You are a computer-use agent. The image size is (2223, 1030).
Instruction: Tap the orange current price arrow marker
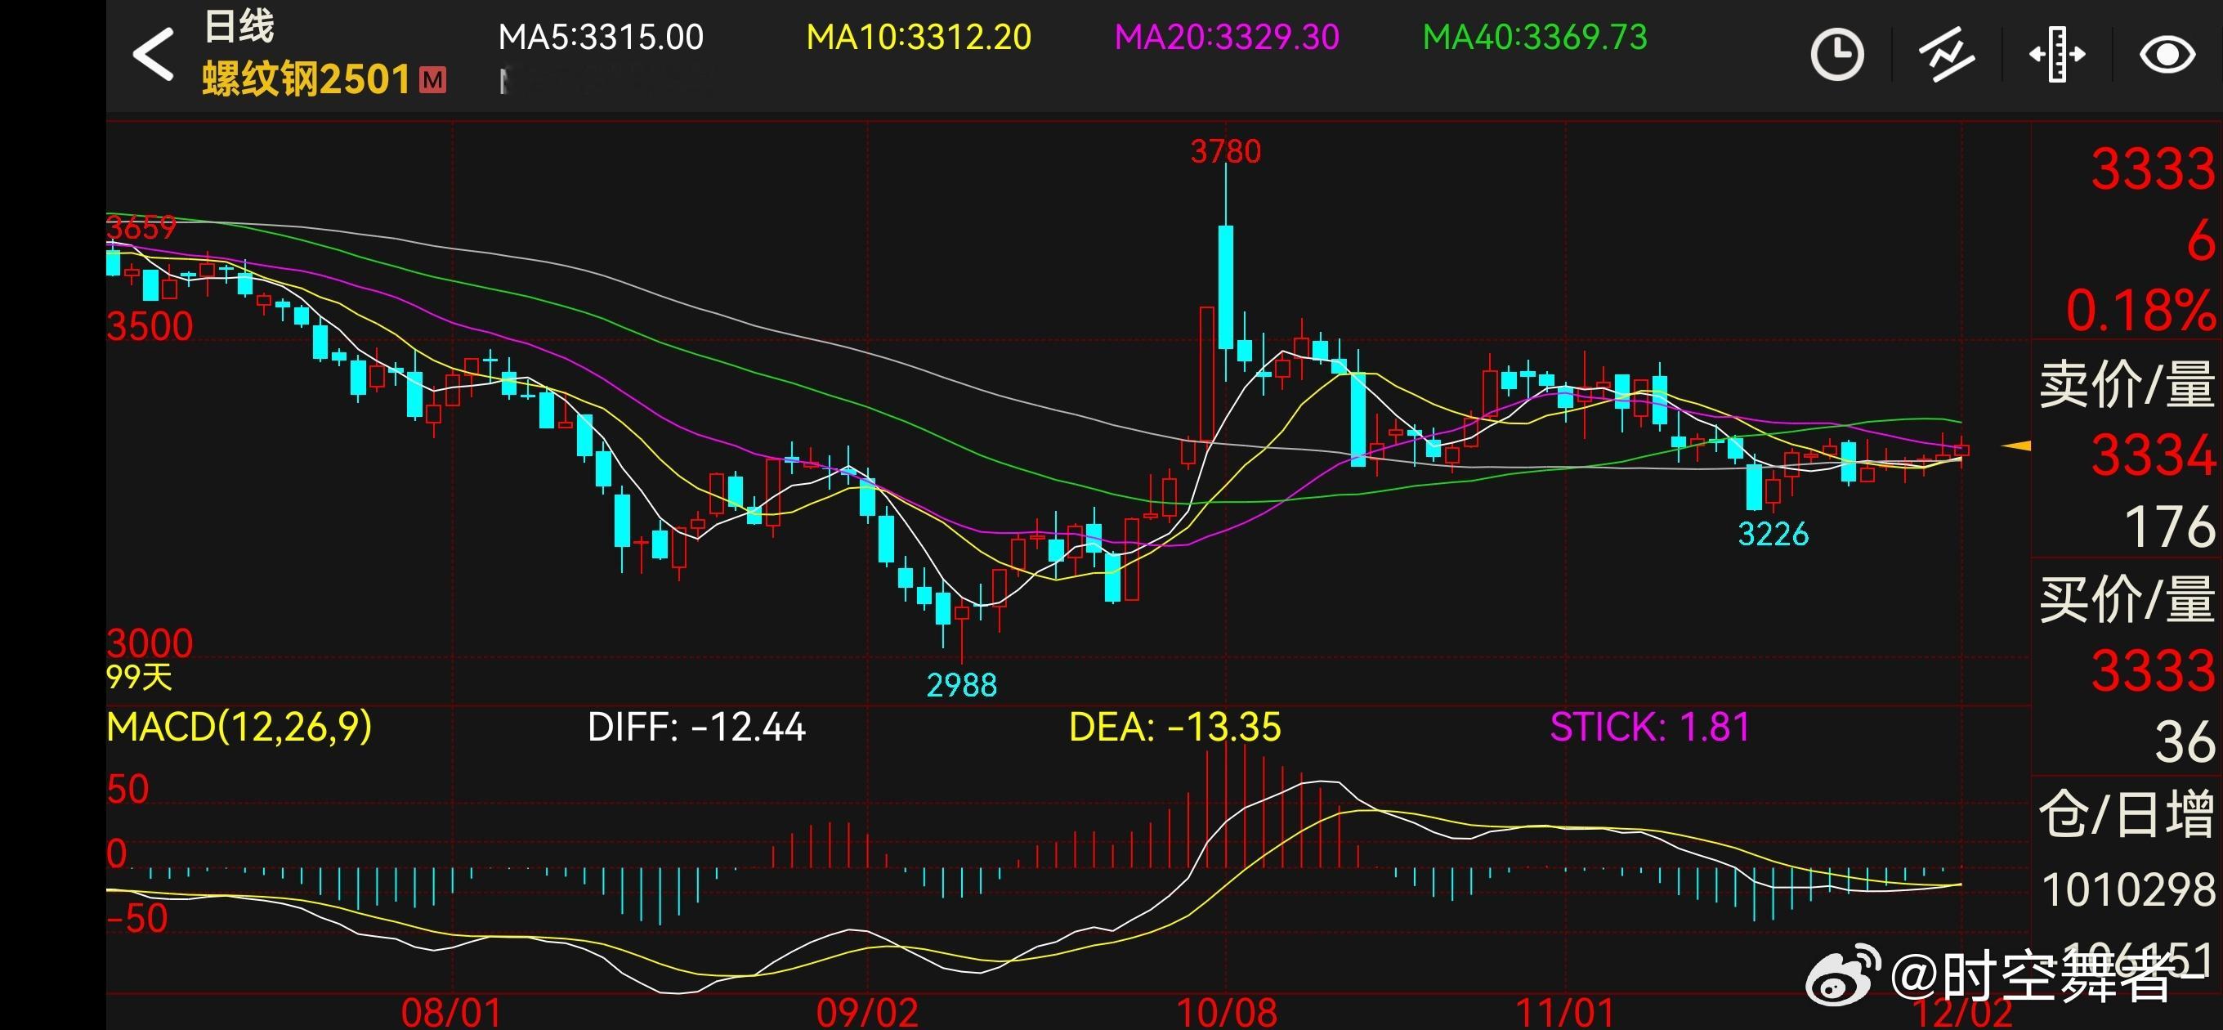click(x=2016, y=446)
